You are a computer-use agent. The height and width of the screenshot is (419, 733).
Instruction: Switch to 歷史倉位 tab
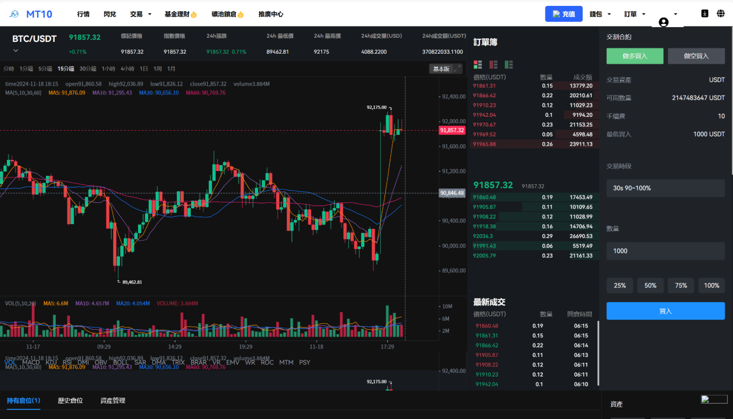coord(70,400)
